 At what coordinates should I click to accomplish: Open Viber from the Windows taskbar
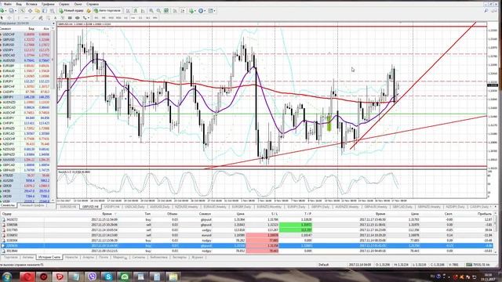pyautogui.click(x=93, y=277)
